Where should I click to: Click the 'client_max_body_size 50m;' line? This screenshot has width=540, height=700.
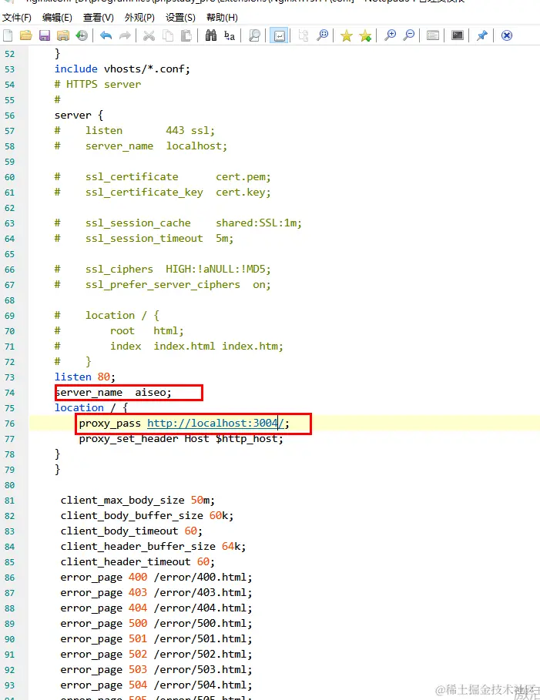[x=138, y=500]
